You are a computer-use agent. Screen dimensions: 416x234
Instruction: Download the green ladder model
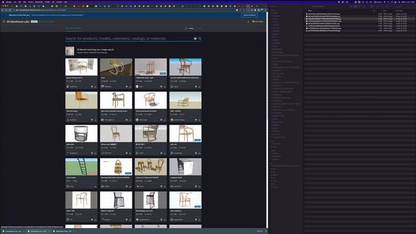(x=96, y=187)
